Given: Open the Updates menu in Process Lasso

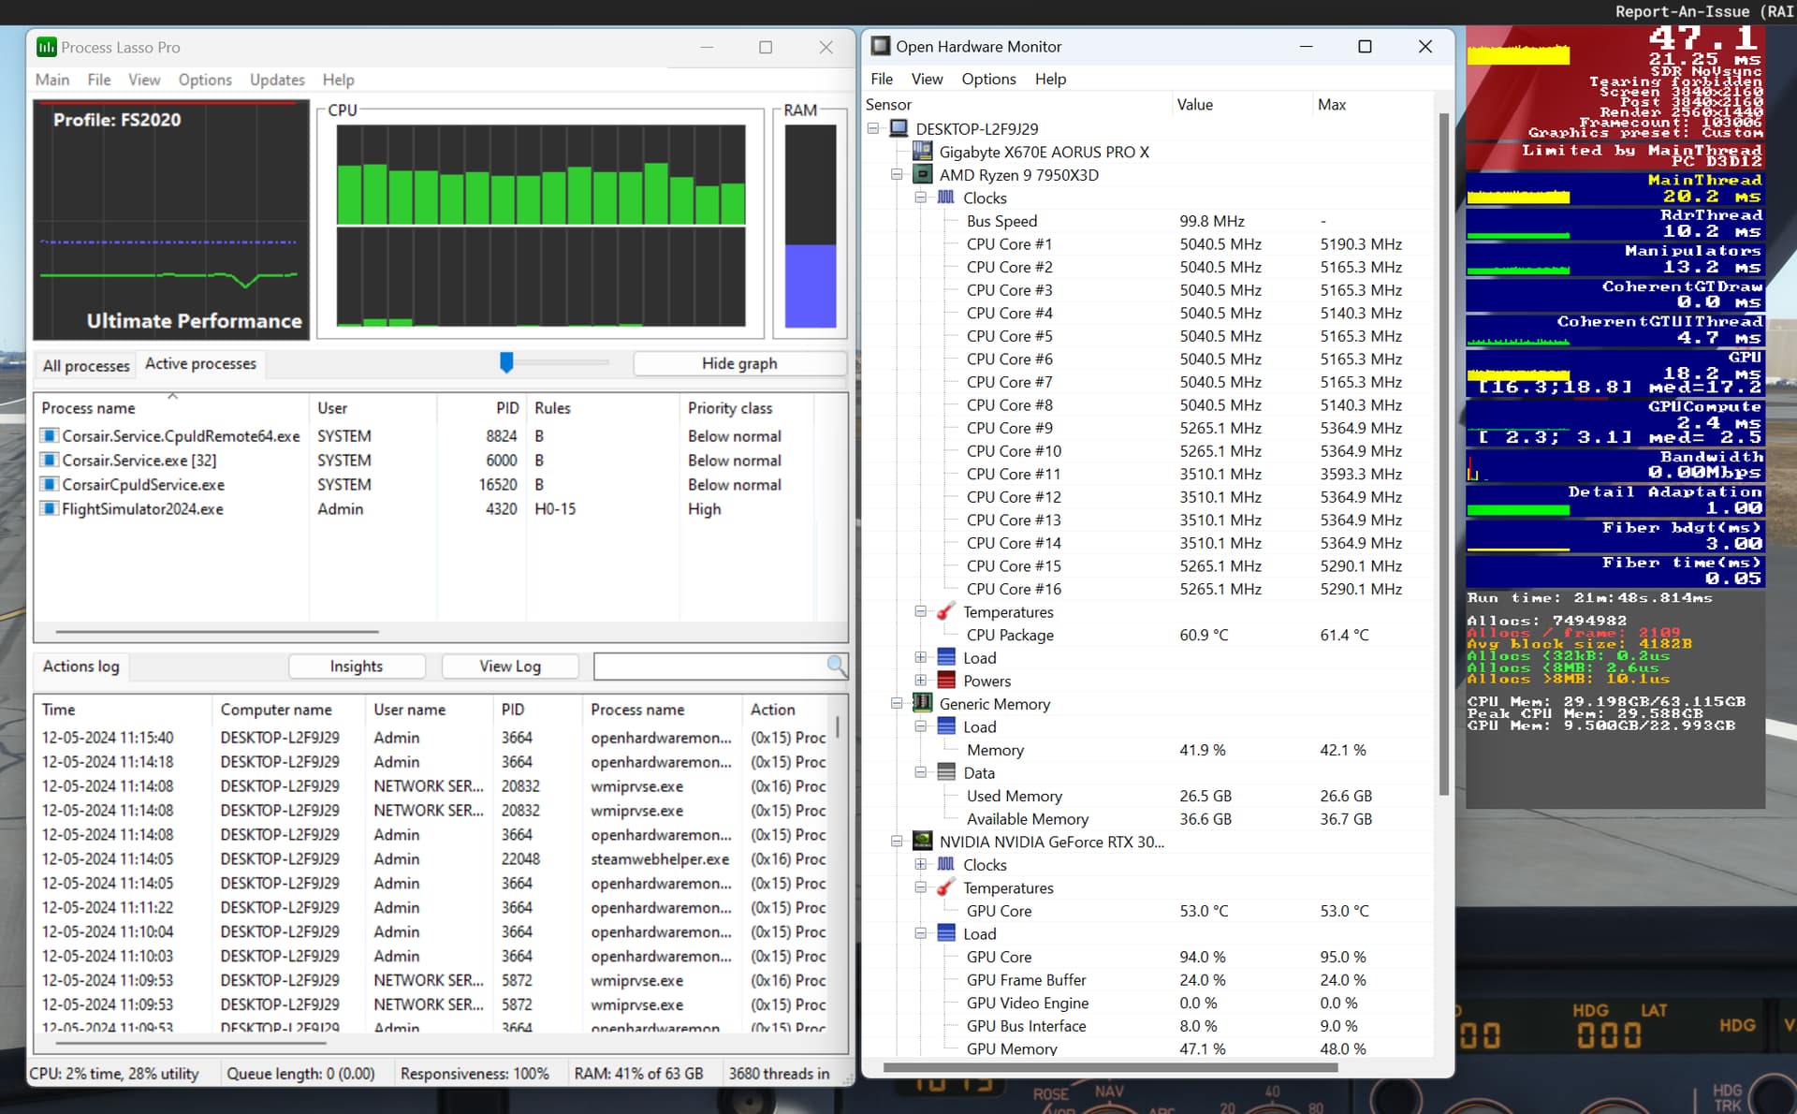Looking at the screenshot, I should 276,80.
